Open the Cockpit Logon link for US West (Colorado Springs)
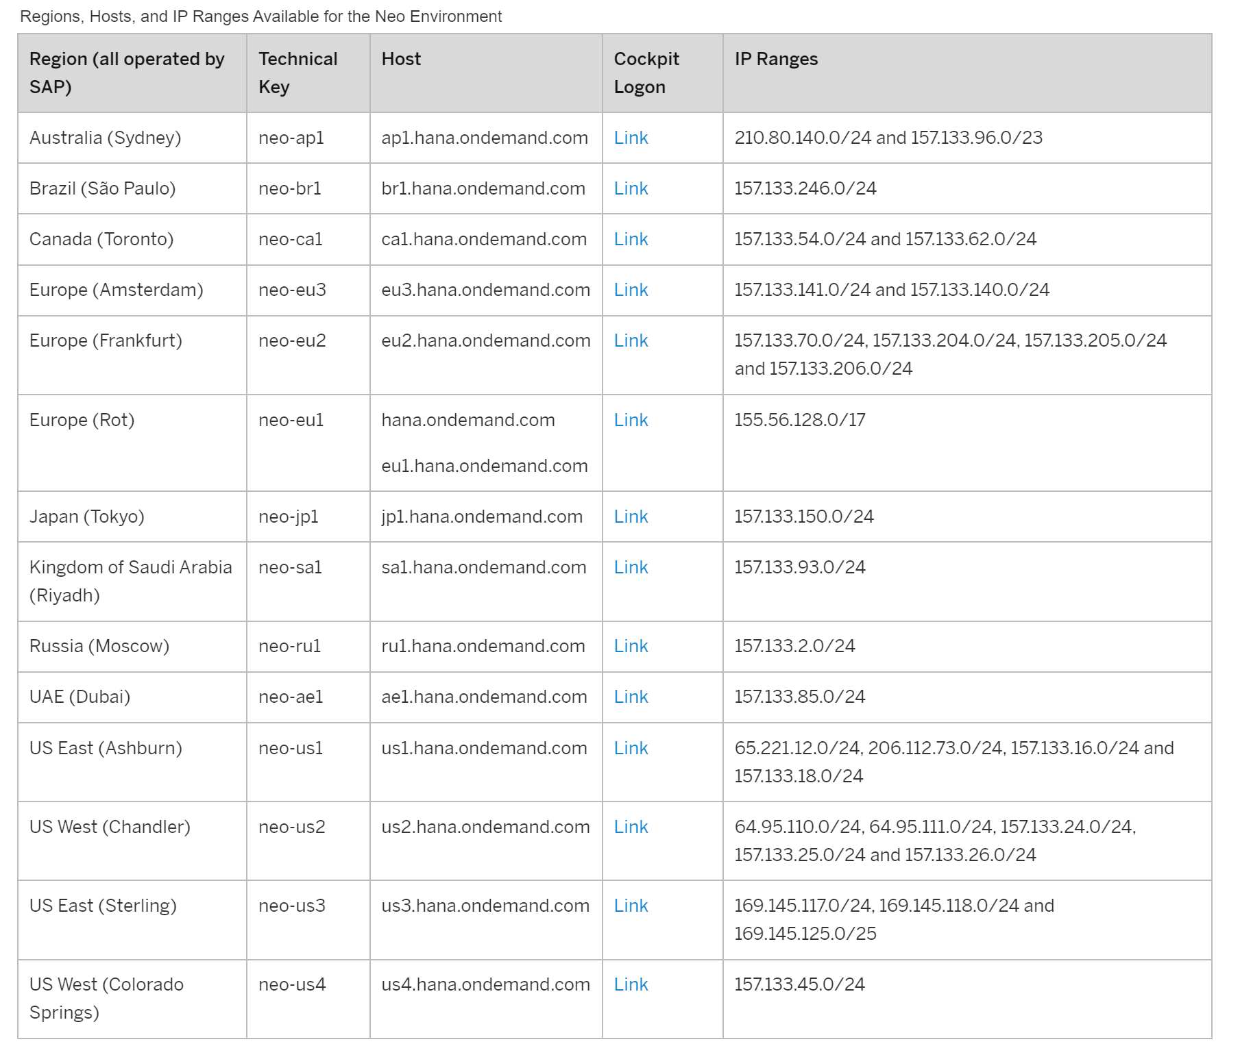Image resolution: width=1240 pixels, height=1057 pixels. point(631,984)
